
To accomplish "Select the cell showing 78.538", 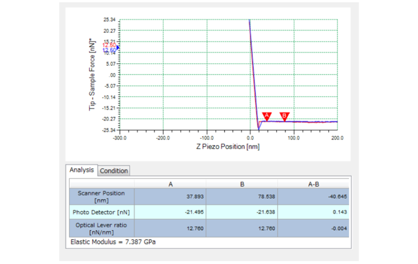I will coord(242,196).
